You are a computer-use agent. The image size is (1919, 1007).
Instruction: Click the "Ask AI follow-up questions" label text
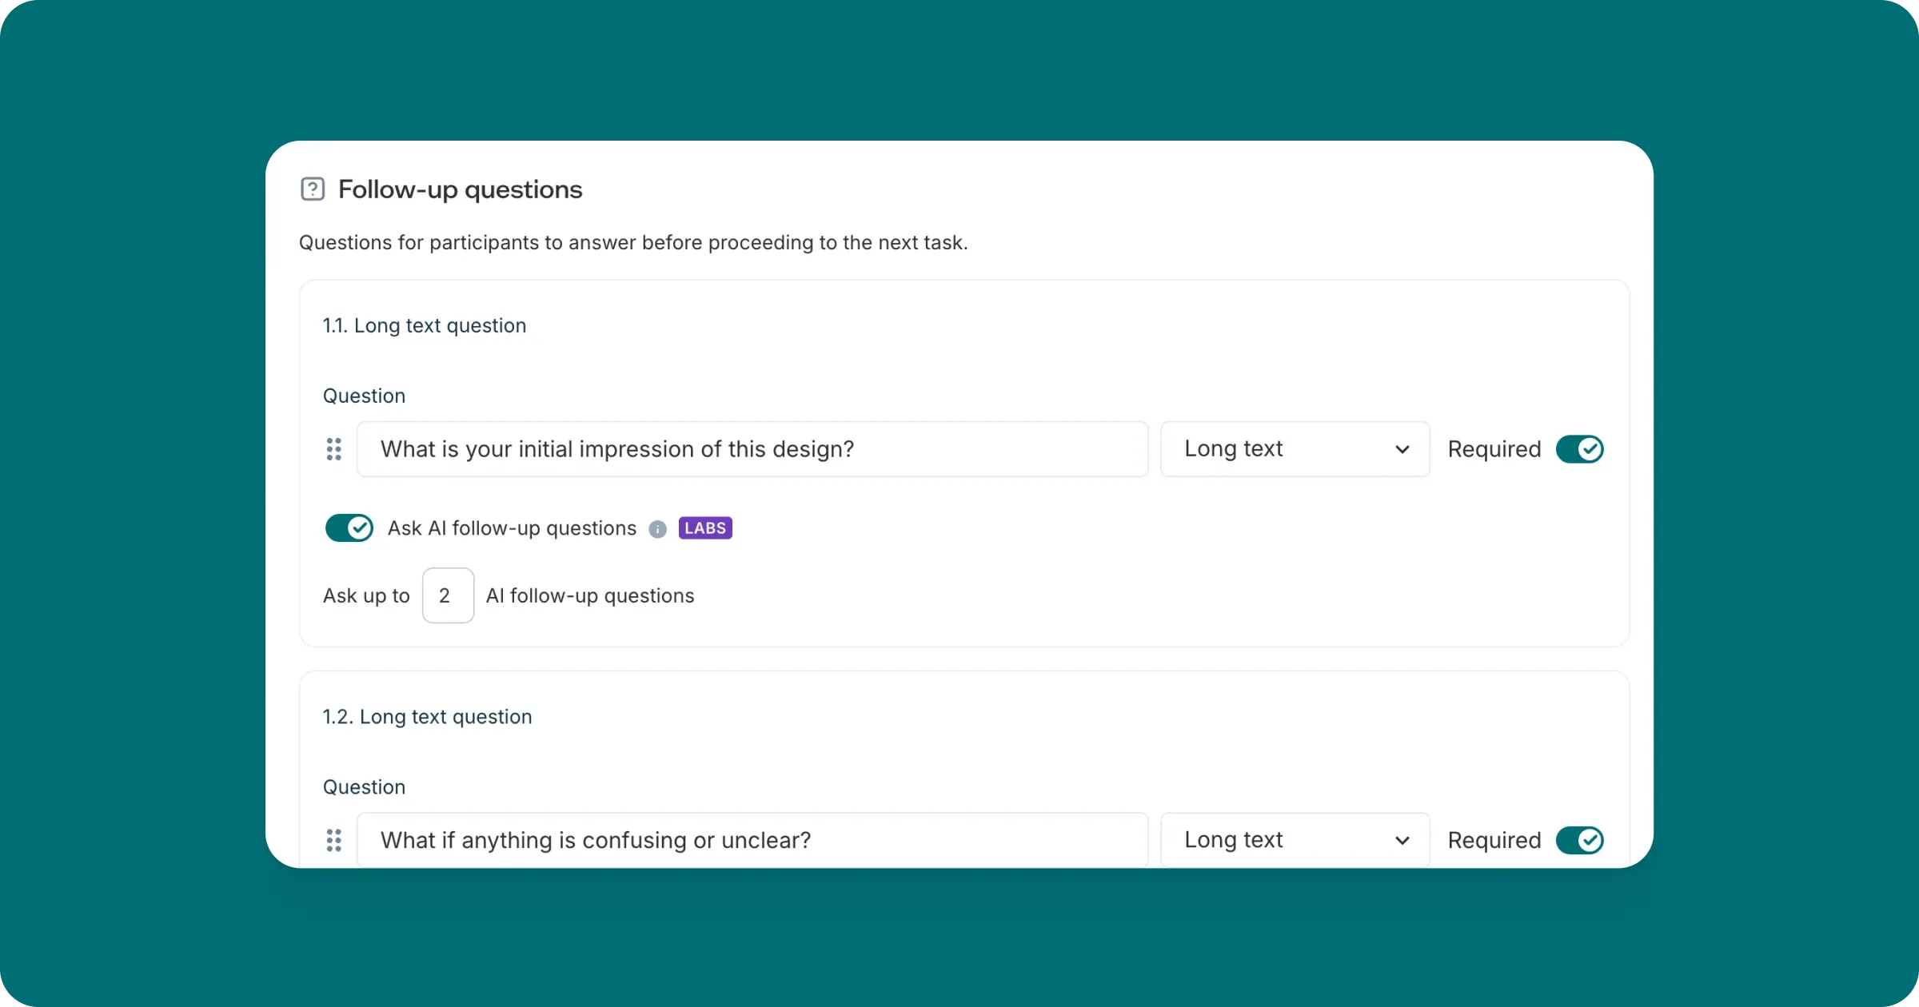[512, 528]
